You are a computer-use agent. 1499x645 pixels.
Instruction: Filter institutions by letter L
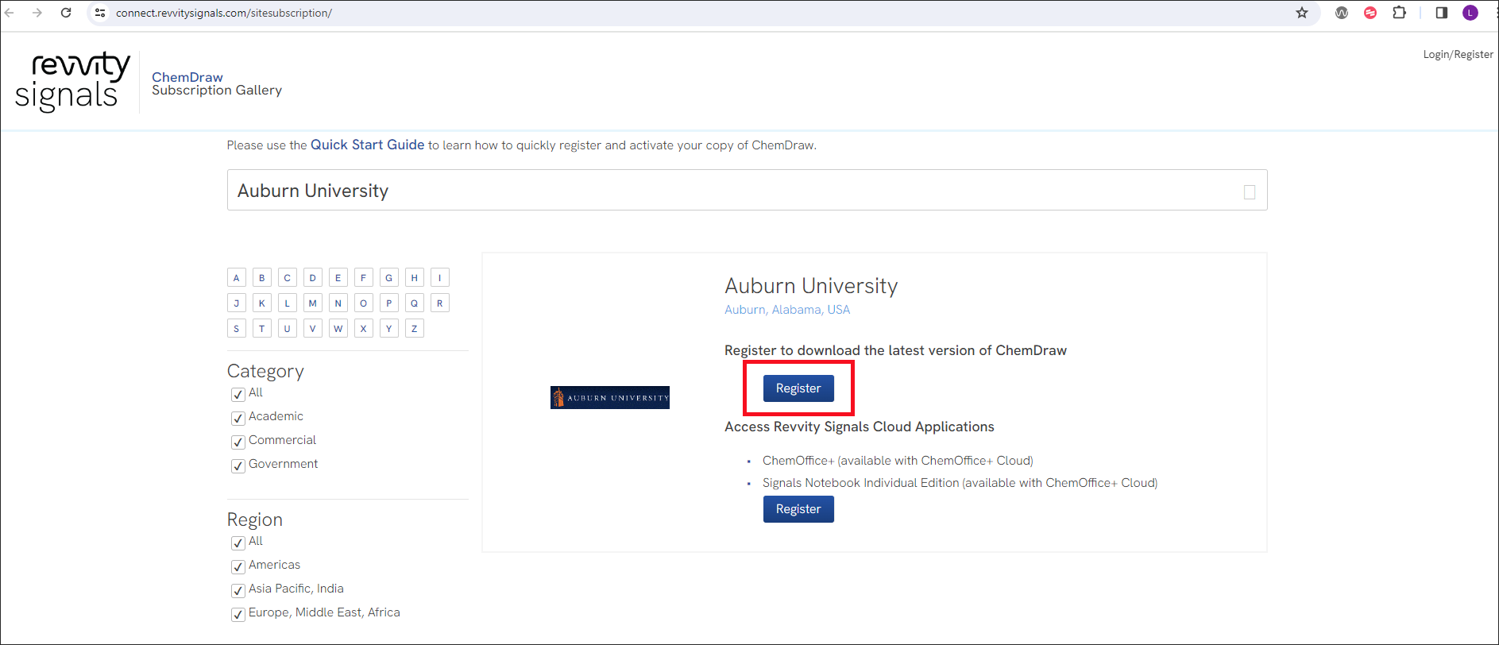click(287, 303)
